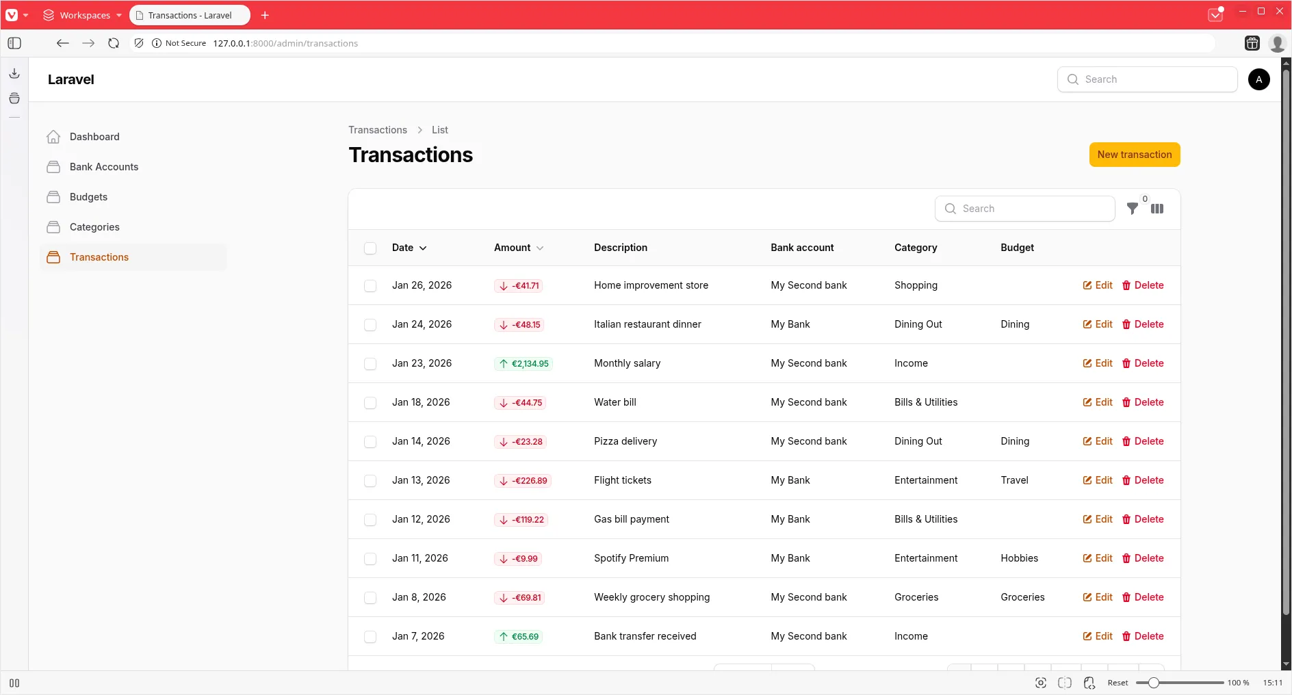Edit the Water bill transaction
Screen dimensions: 1292x695
coord(1097,402)
